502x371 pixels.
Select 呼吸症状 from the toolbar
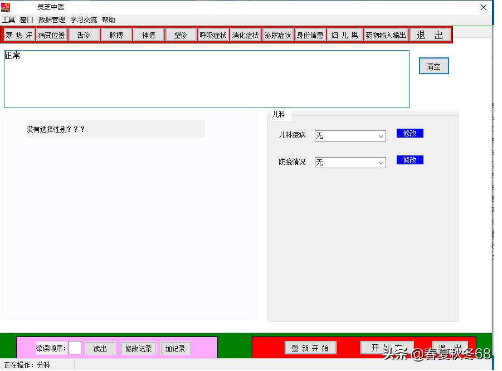point(213,34)
